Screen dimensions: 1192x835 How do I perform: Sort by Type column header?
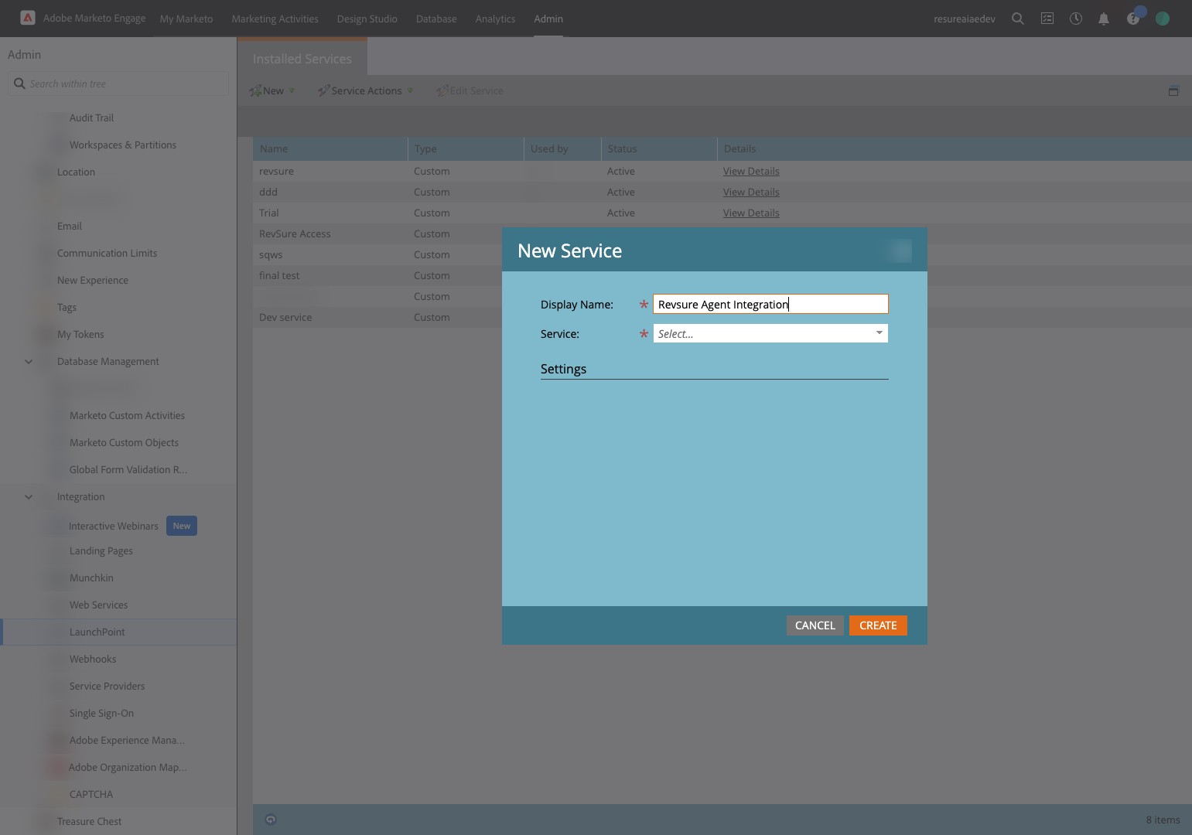(466, 148)
